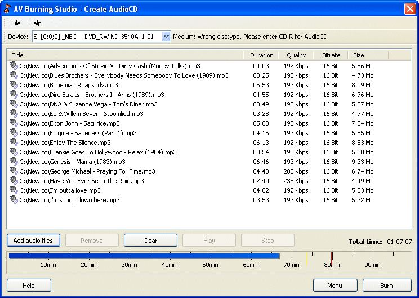This screenshot has height=298, width=419.
Task: Click the bottom-left Help button
Action: click(x=29, y=286)
